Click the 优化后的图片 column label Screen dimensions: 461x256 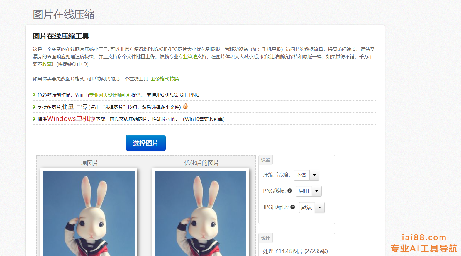pos(201,163)
